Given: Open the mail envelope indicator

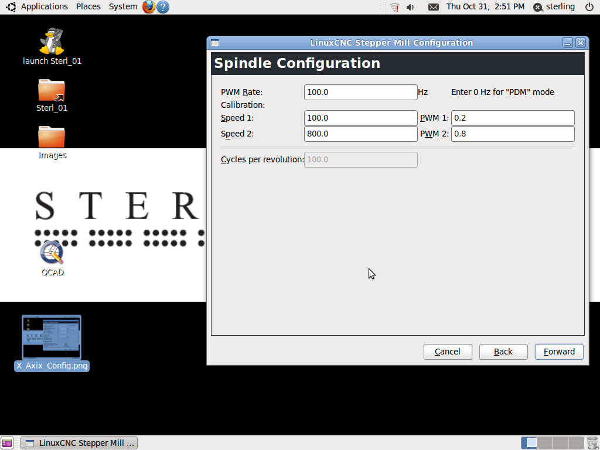Looking at the screenshot, I should click(434, 7).
